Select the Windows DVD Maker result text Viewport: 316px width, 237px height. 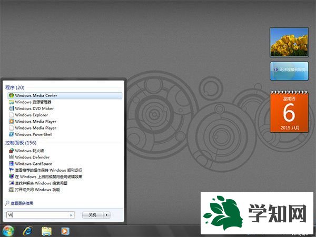(34, 108)
